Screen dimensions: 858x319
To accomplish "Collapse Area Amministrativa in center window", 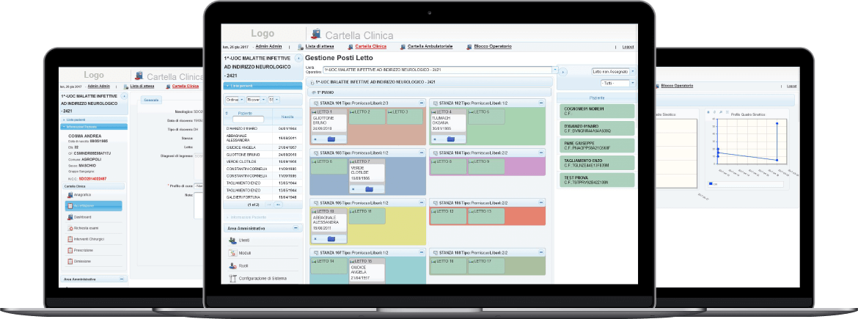I will (x=296, y=227).
